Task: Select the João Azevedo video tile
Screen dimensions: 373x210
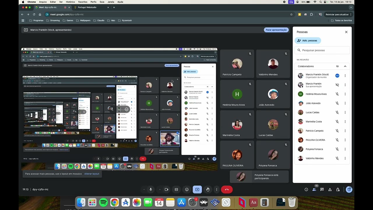Action: coord(273,95)
